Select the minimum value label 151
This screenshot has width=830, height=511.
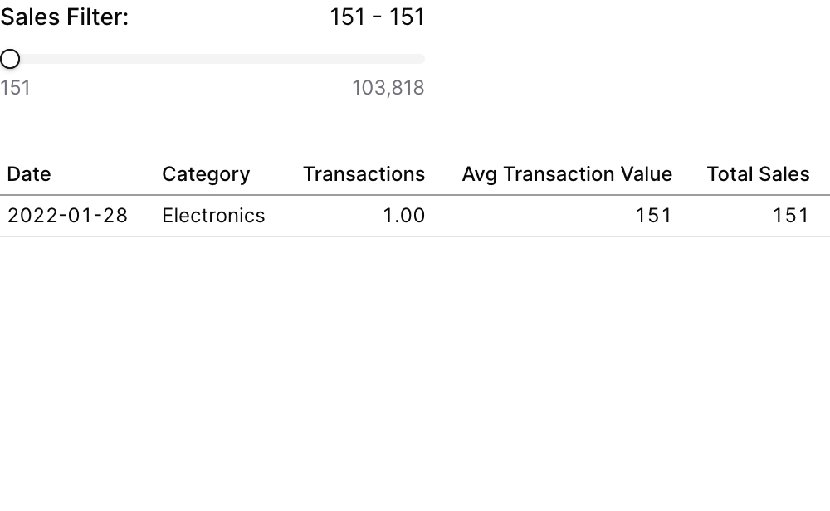coord(15,87)
